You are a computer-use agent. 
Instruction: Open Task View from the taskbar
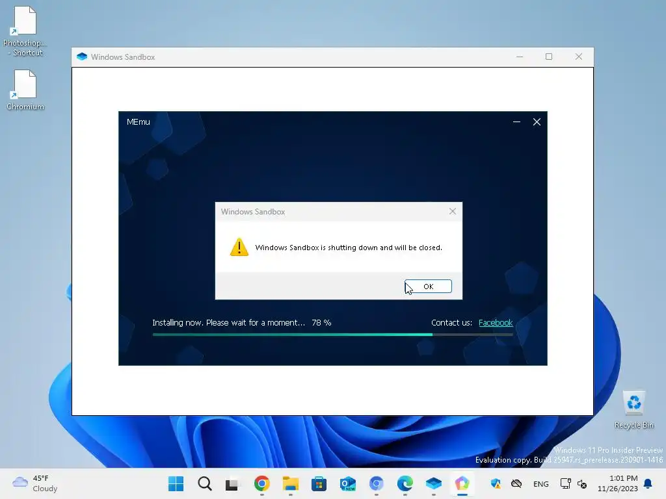tap(233, 483)
